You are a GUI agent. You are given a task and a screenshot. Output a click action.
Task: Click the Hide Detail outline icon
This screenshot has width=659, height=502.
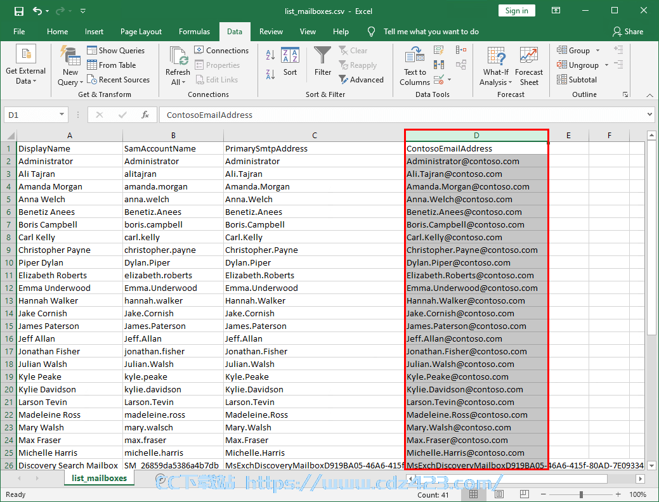(x=618, y=65)
